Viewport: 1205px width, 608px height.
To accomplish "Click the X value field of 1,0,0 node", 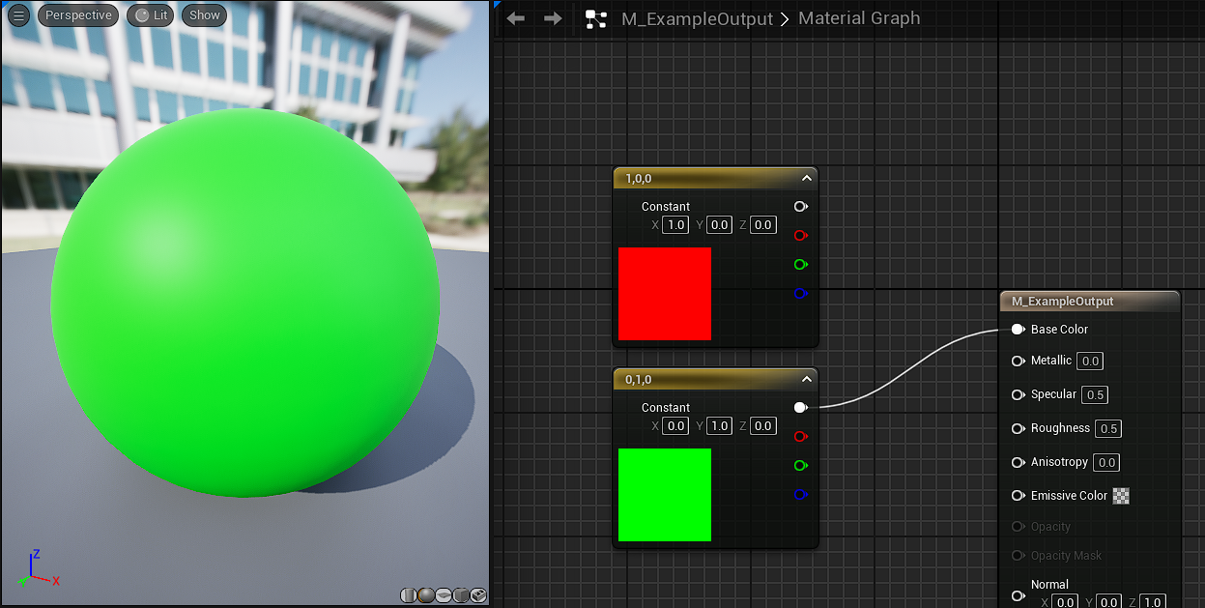I will tap(675, 225).
